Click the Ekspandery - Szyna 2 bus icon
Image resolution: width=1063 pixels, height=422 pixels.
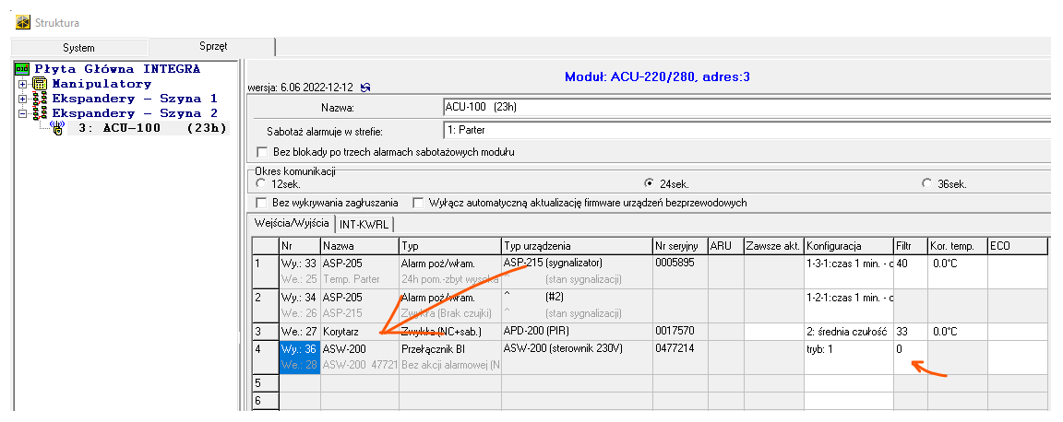tap(40, 113)
